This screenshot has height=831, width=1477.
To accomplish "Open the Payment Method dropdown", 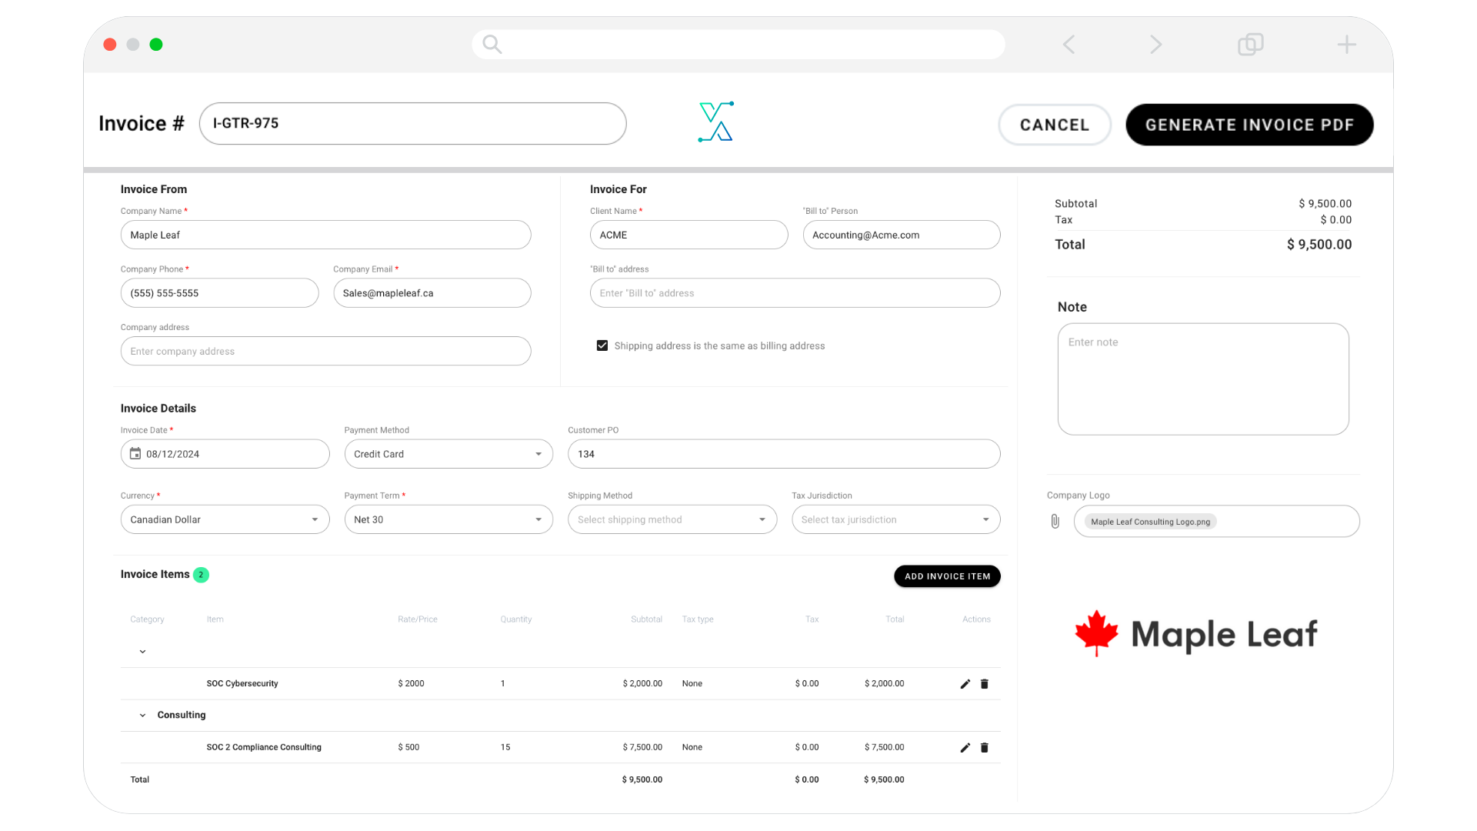I will (448, 454).
